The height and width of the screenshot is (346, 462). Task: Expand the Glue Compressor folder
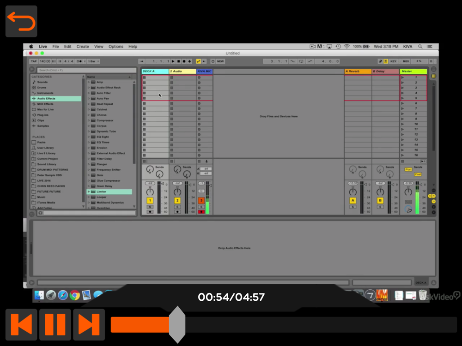pyautogui.click(x=88, y=181)
